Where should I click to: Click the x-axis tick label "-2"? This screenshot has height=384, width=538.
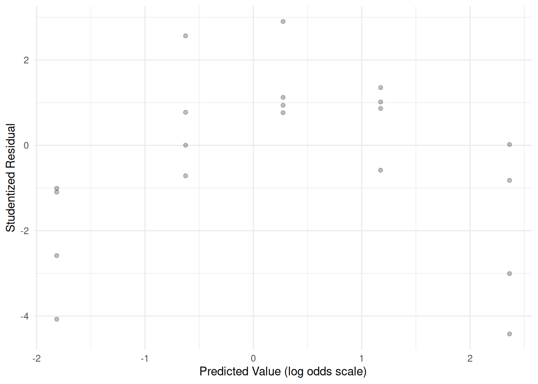36,358
